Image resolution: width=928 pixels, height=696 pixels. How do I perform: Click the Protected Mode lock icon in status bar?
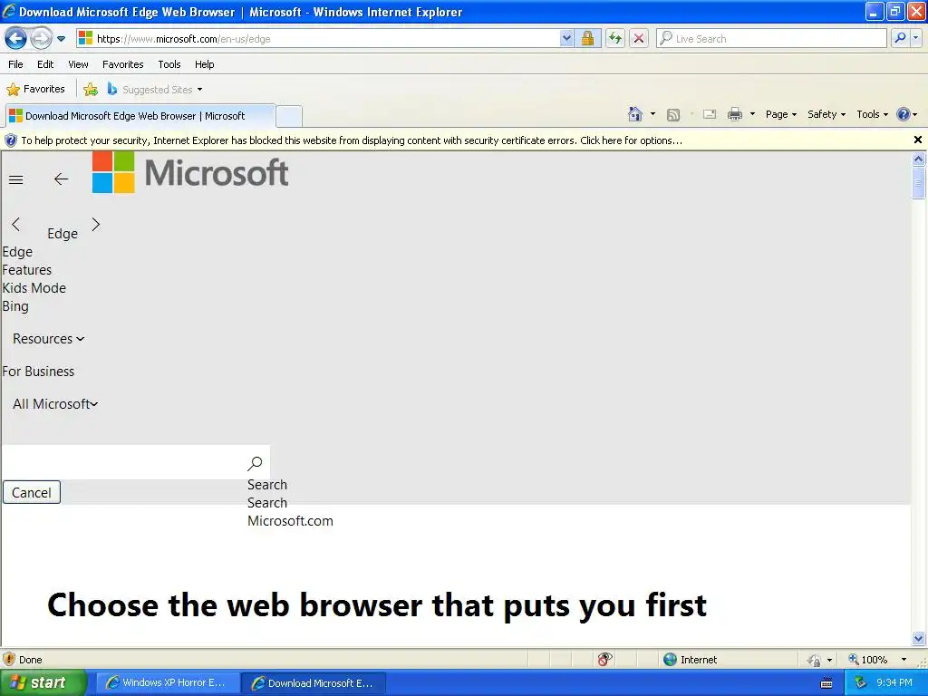[x=815, y=660]
